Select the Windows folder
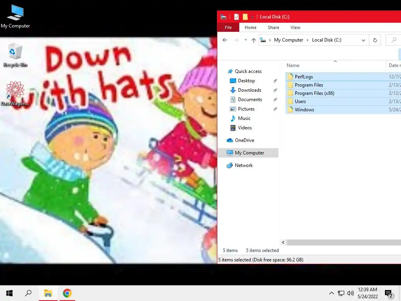 click(343, 110)
